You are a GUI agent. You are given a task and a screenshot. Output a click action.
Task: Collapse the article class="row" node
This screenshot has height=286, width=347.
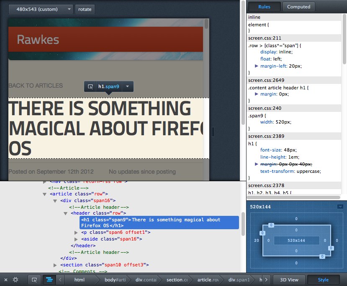pyautogui.click(x=44, y=194)
